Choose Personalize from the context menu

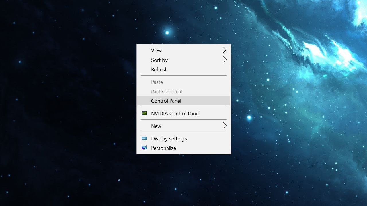(183, 148)
